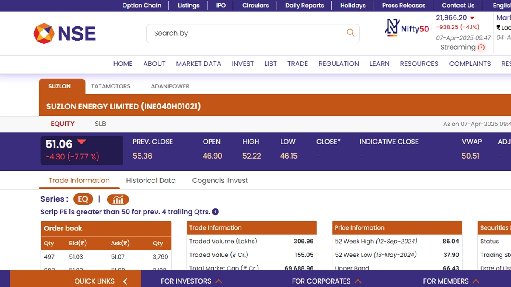This screenshot has height=287, width=511.
Task: Collapse the Quick Links panel chevron
Action: pyautogui.click(x=125, y=281)
